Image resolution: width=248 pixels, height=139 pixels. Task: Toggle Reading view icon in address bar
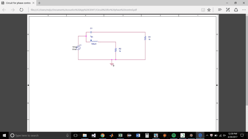(203, 10)
